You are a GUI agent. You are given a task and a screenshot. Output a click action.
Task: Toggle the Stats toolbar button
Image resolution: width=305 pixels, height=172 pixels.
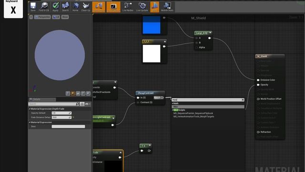coord(154,7)
